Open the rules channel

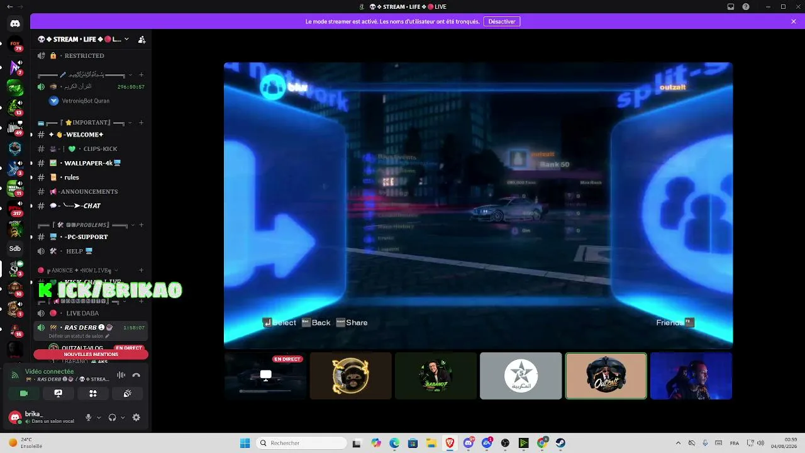click(x=91, y=177)
